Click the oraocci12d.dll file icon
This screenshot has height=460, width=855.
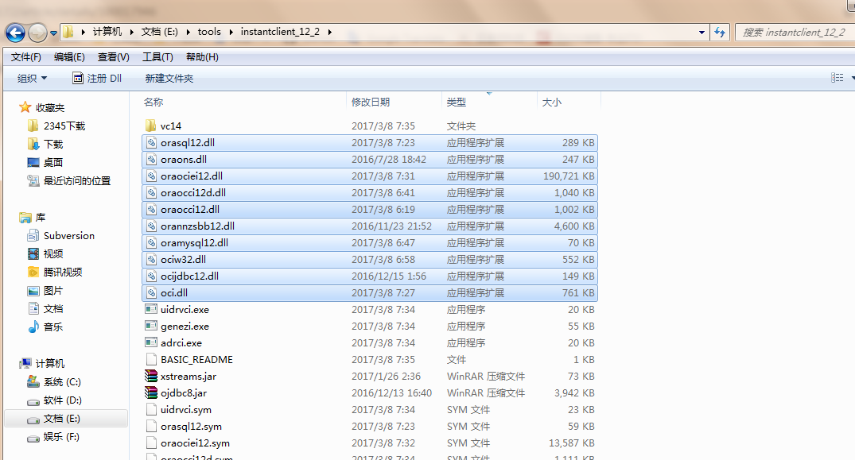coord(152,193)
